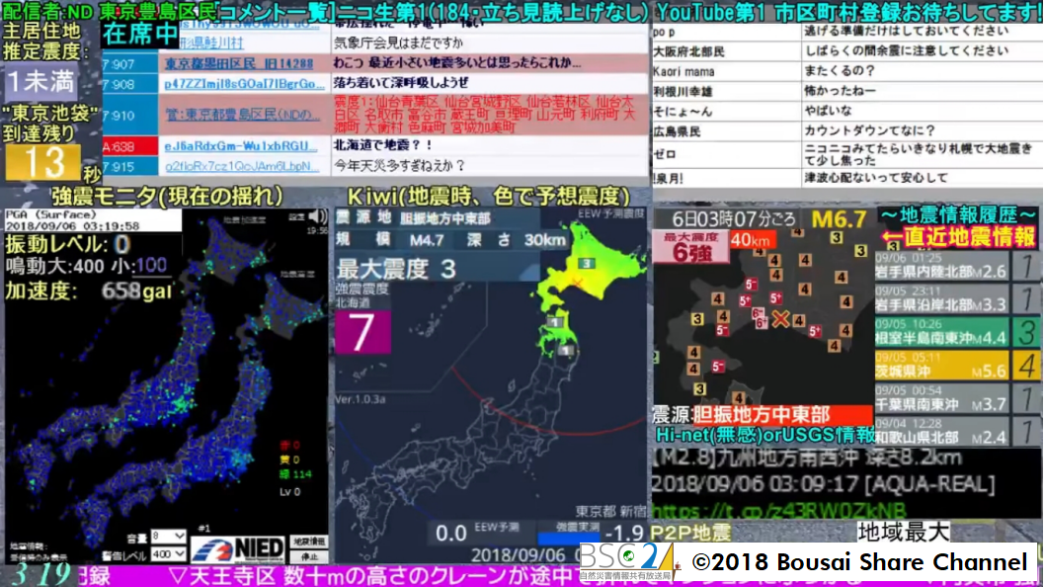
Task: Click the 在席中 status badge
Action: click(140, 34)
